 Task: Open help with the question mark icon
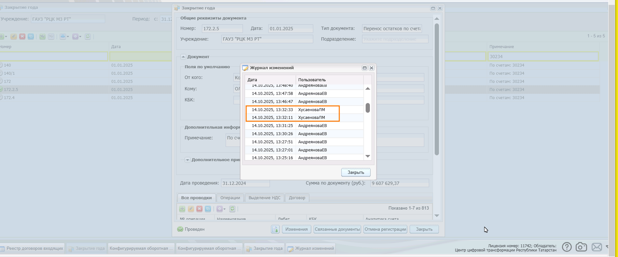coord(567,247)
